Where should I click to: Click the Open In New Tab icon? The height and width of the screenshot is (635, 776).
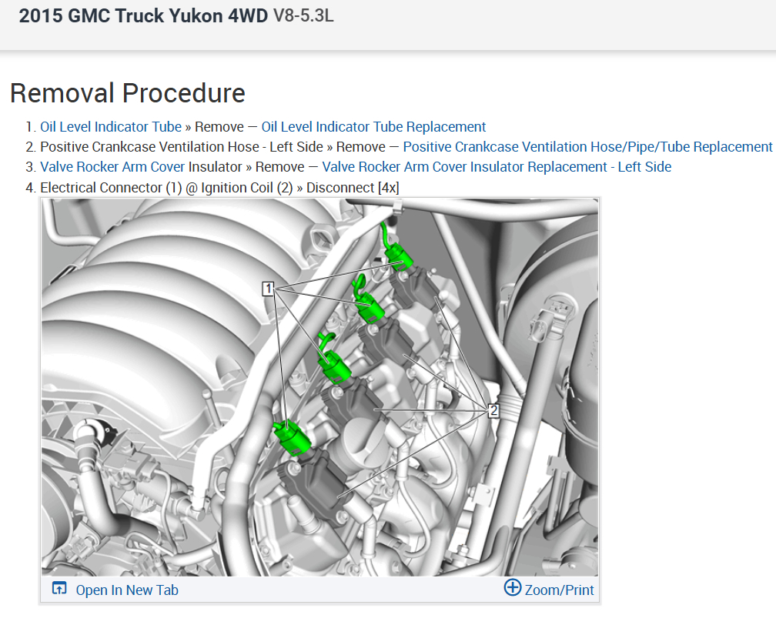59,589
